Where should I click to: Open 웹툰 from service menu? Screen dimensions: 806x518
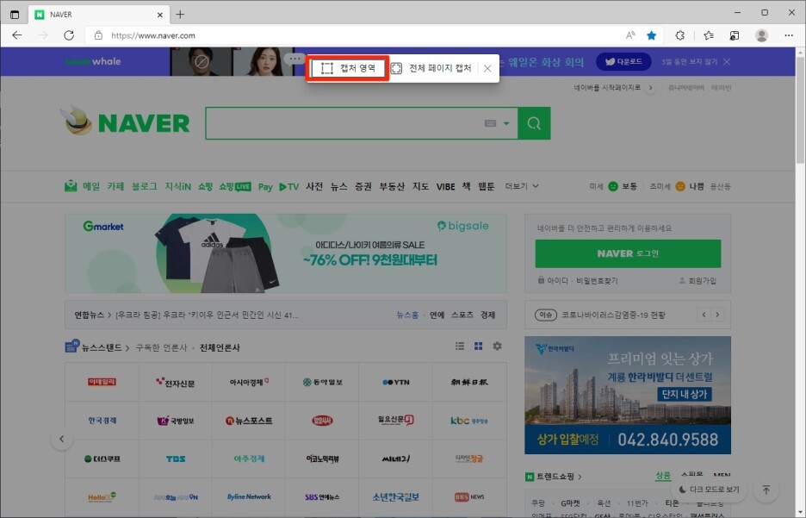(487, 186)
